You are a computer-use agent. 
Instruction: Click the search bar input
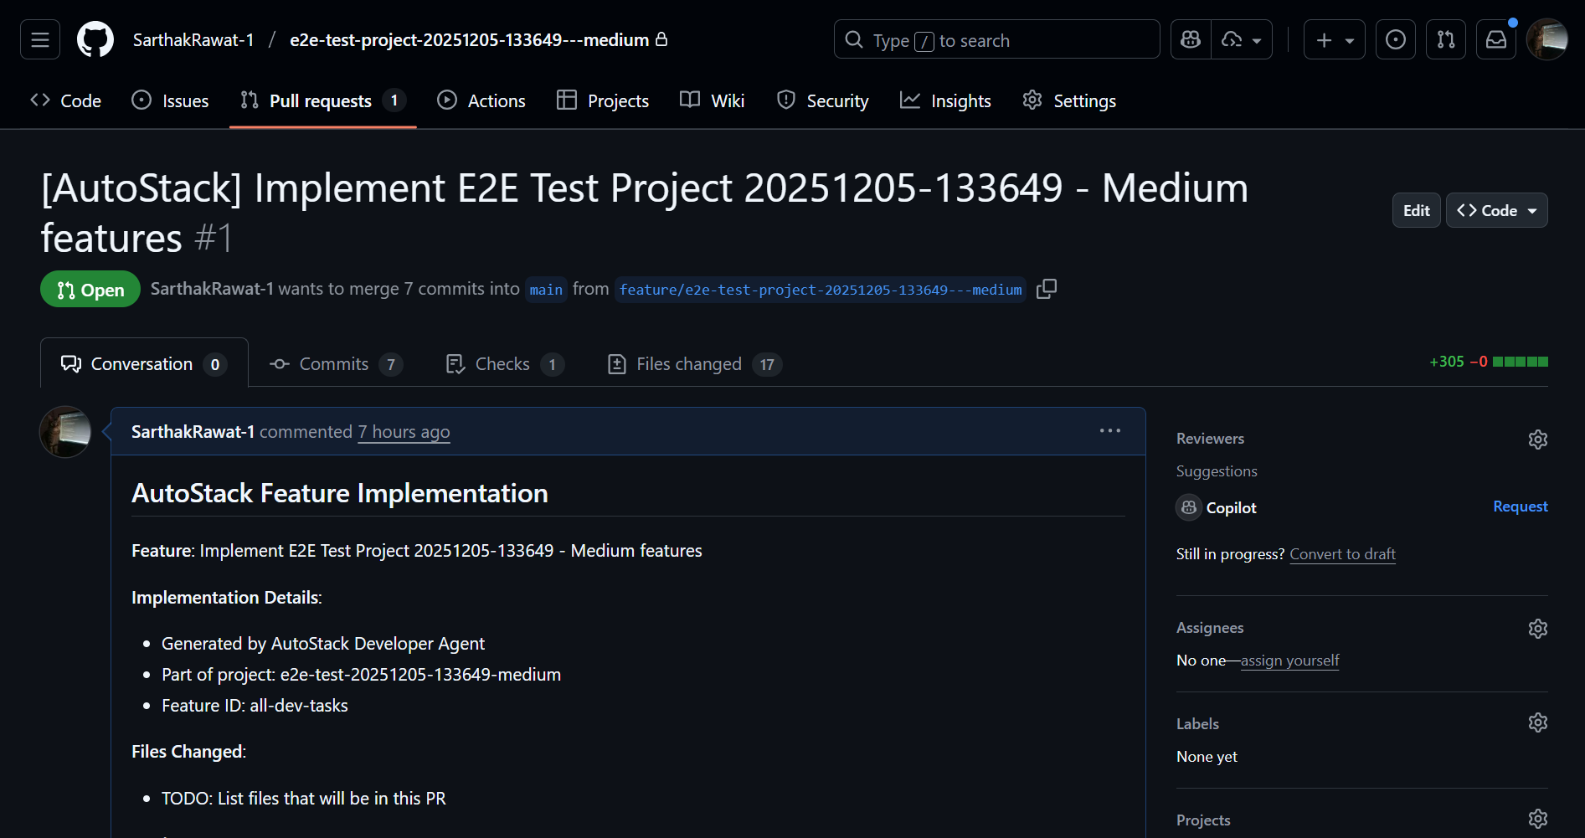(x=996, y=39)
